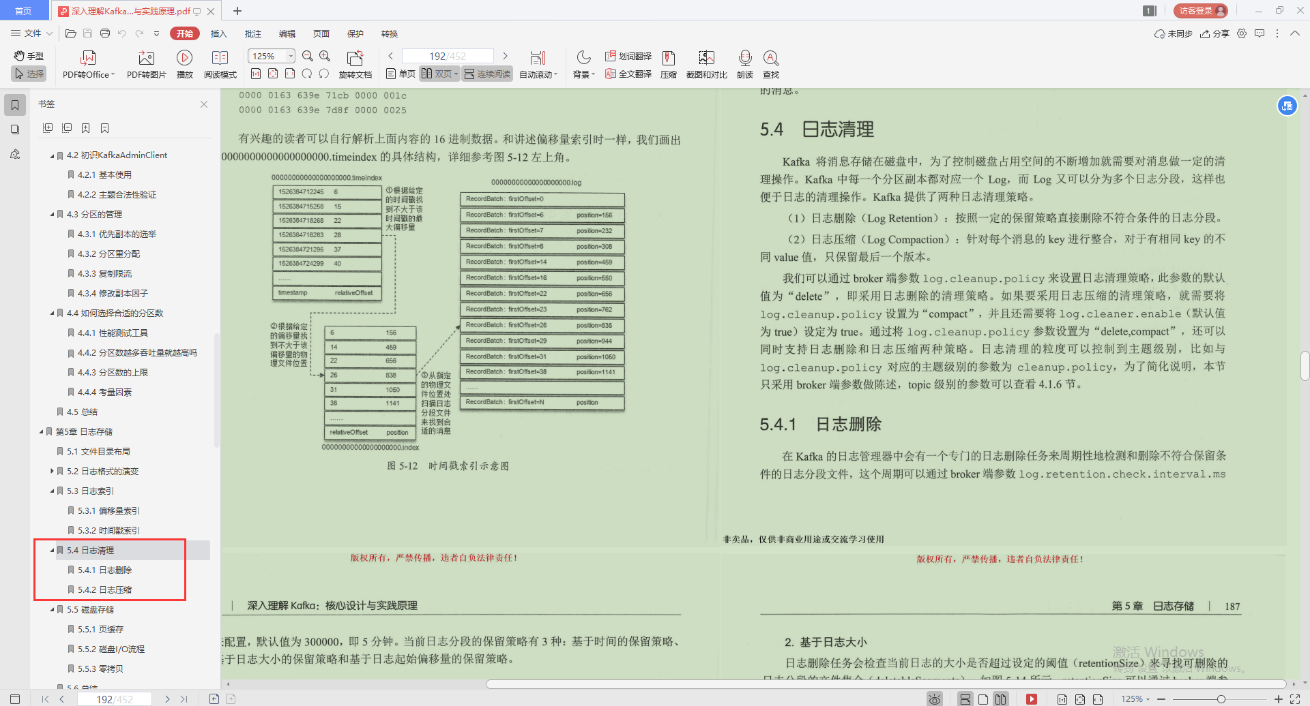Open search using the 查找 icon

tap(771, 65)
